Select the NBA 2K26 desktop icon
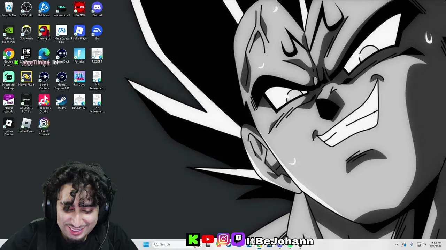This screenshot has height=250, width=446. pyautogui.click(x=79, y=9)
